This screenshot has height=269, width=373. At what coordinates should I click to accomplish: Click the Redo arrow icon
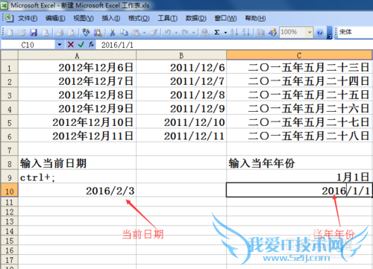(185, 32)
